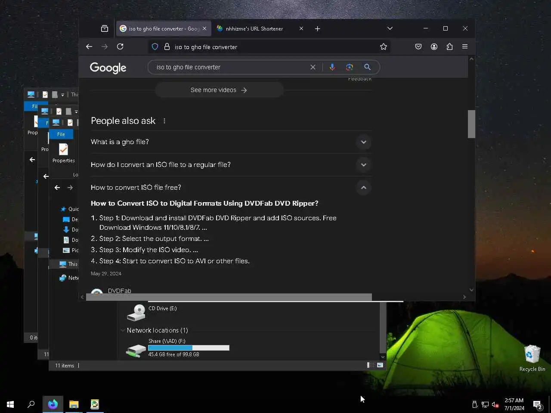Screen dimensions: 551x413
Task: Close the Google search tab
Action: 204,28
